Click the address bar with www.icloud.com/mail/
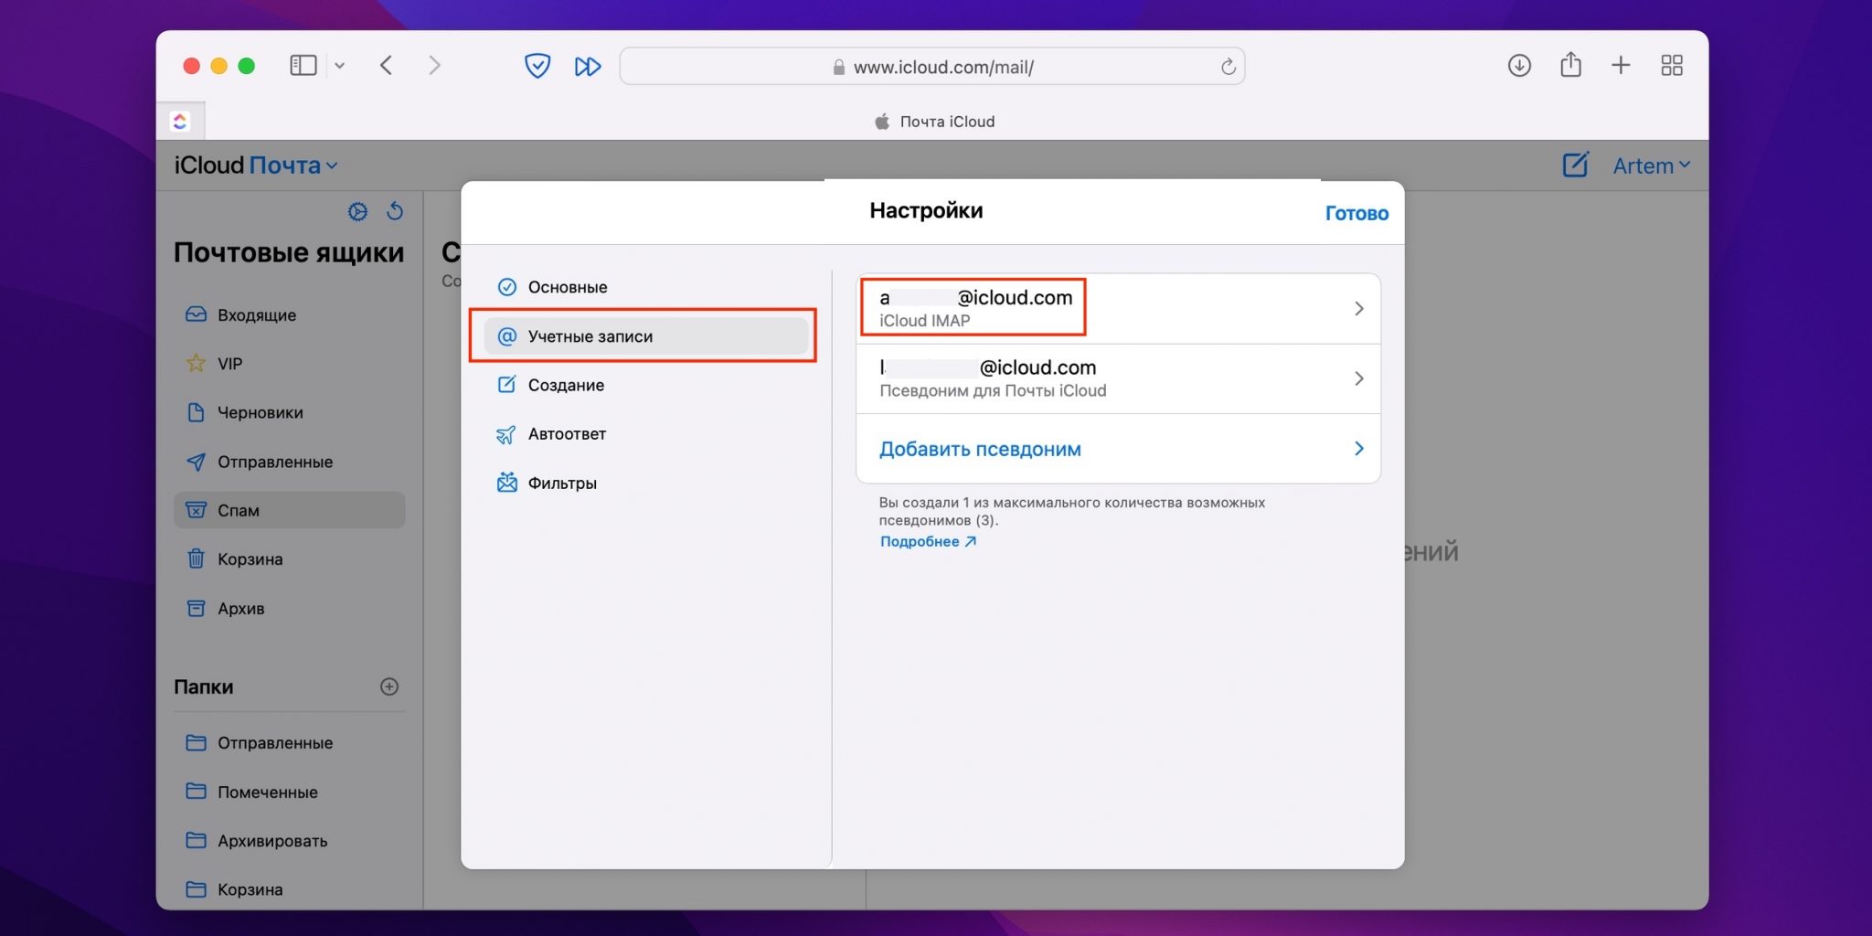 931,67
